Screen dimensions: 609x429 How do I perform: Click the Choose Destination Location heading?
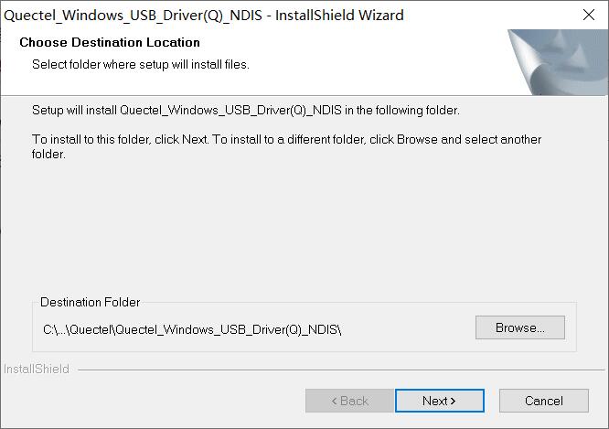(110, 42)
